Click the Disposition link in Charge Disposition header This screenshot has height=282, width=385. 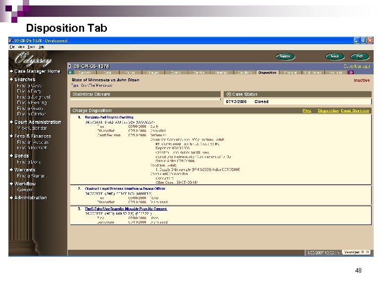(328, 111)
